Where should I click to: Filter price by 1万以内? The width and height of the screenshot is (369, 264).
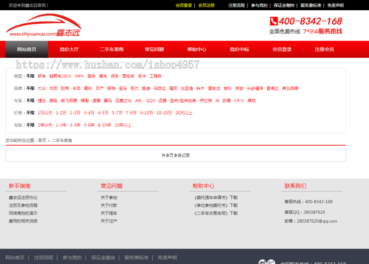point(45,113)
